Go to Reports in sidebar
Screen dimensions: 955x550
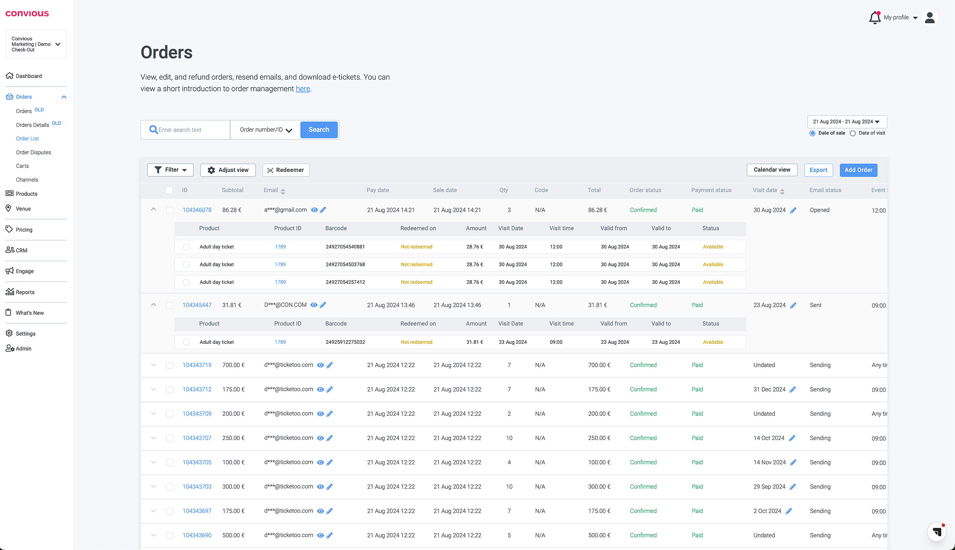pyautogui.click(x=25, y=292)
